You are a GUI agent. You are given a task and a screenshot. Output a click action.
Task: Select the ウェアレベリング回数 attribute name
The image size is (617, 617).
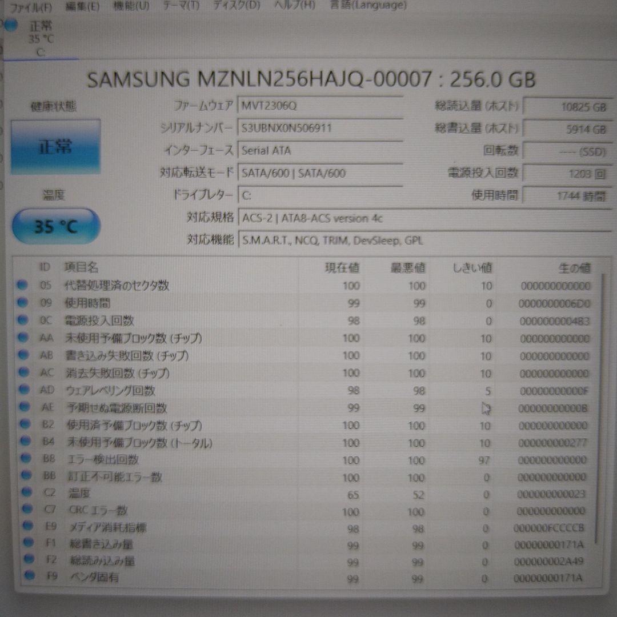tap(111, 390)
